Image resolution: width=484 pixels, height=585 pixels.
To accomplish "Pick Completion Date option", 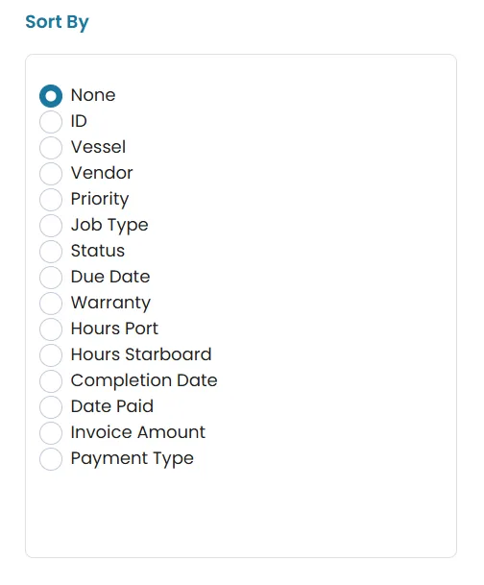I will (x=51, y=381).
